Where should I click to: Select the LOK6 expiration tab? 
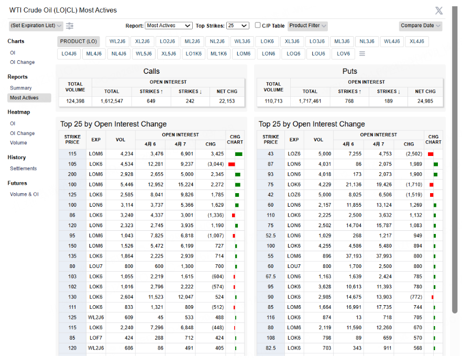pyautogui.click(x=267, y=41)
